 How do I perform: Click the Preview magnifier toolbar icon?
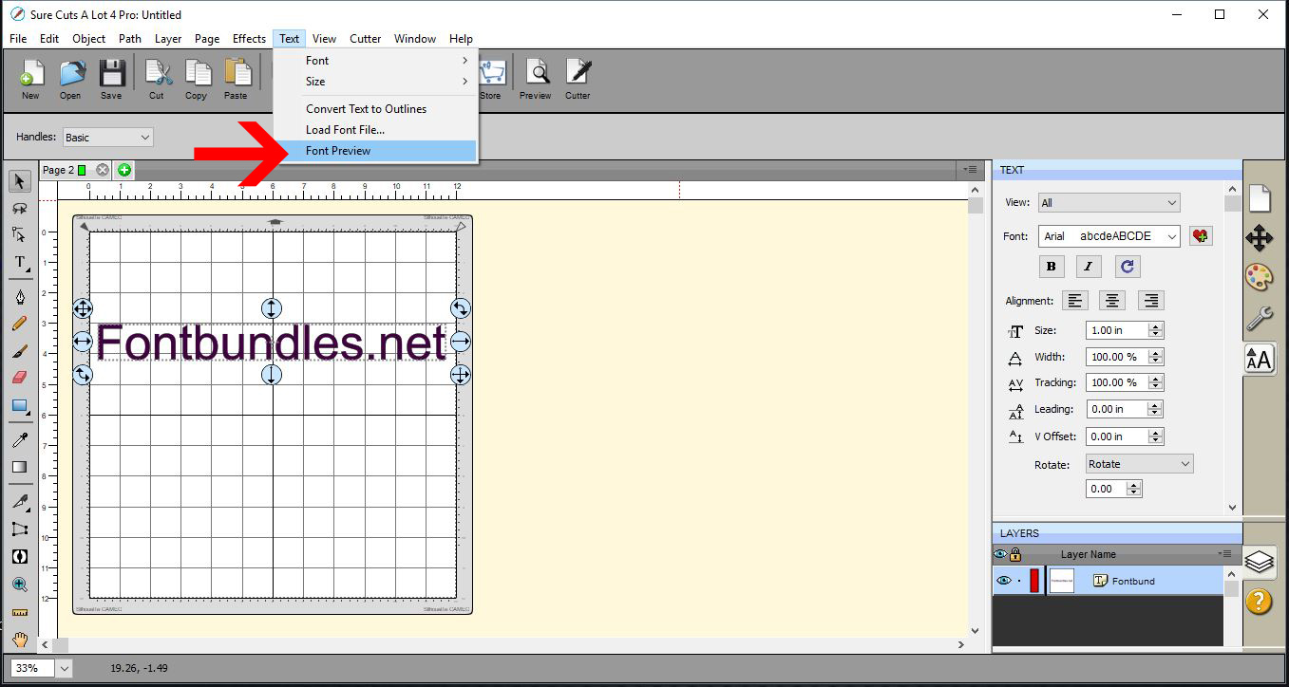point(536,78)
